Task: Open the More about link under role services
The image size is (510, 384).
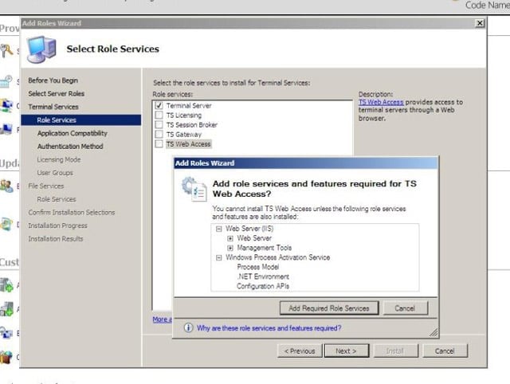Action: click(x=162, y=319)
